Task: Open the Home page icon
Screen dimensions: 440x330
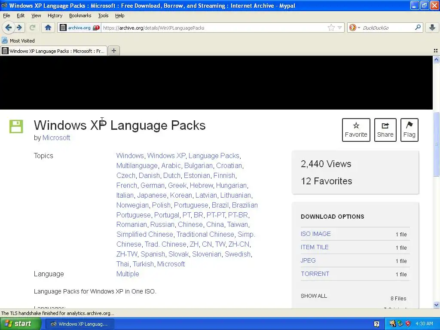Action: 48,27
